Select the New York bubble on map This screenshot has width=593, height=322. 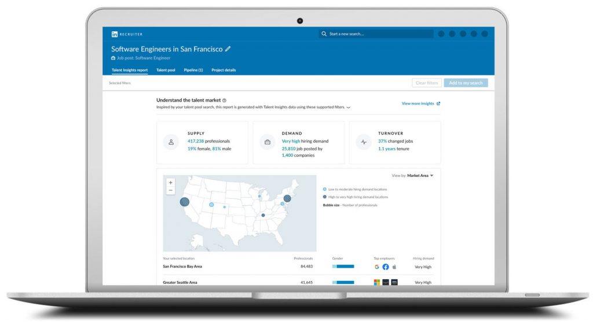click(x=287, y=198)
